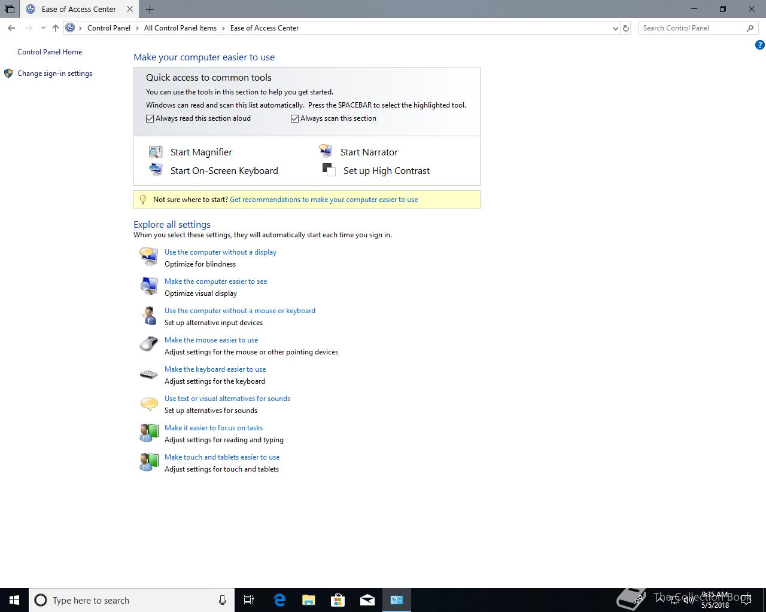Click the icon for Make it easier to focus on tasks

[x=148, y=433]
